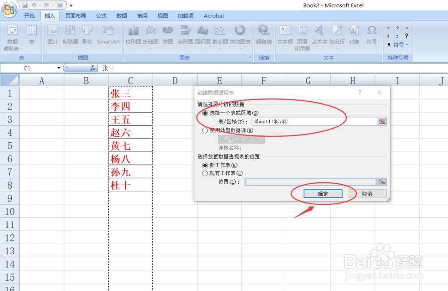Open chart group dialog launcher
Viewport: 448px width, 291px height.
[249, 57]
